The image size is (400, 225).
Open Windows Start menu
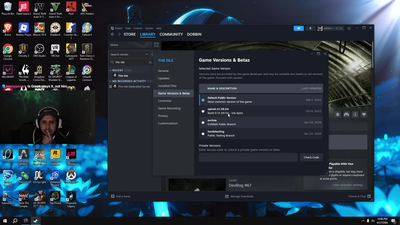tap(5, 221)
